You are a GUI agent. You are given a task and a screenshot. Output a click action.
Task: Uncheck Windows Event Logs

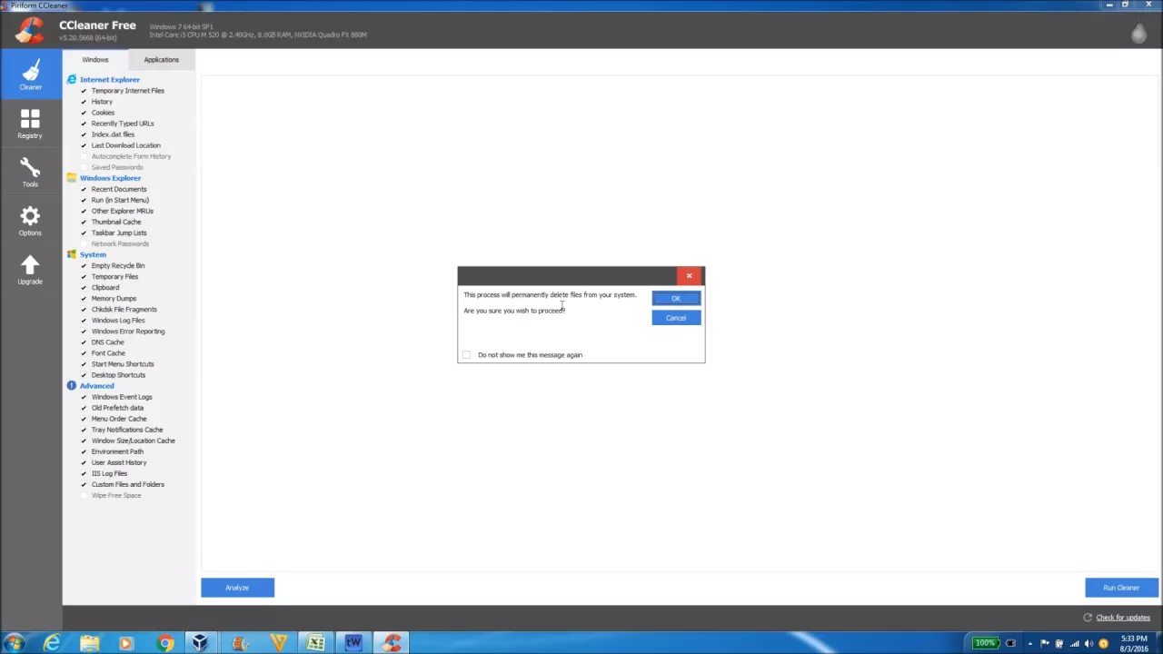84,397
